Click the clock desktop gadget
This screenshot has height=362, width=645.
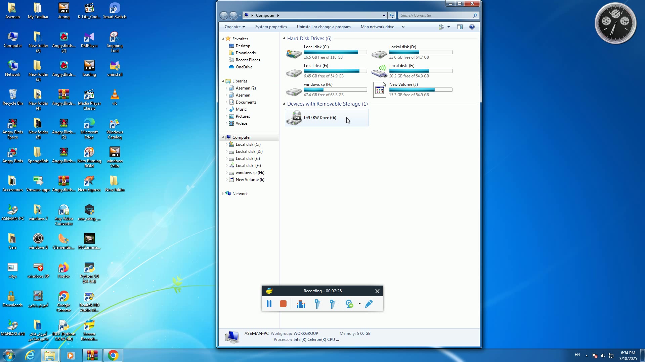(x=615, y=23)
